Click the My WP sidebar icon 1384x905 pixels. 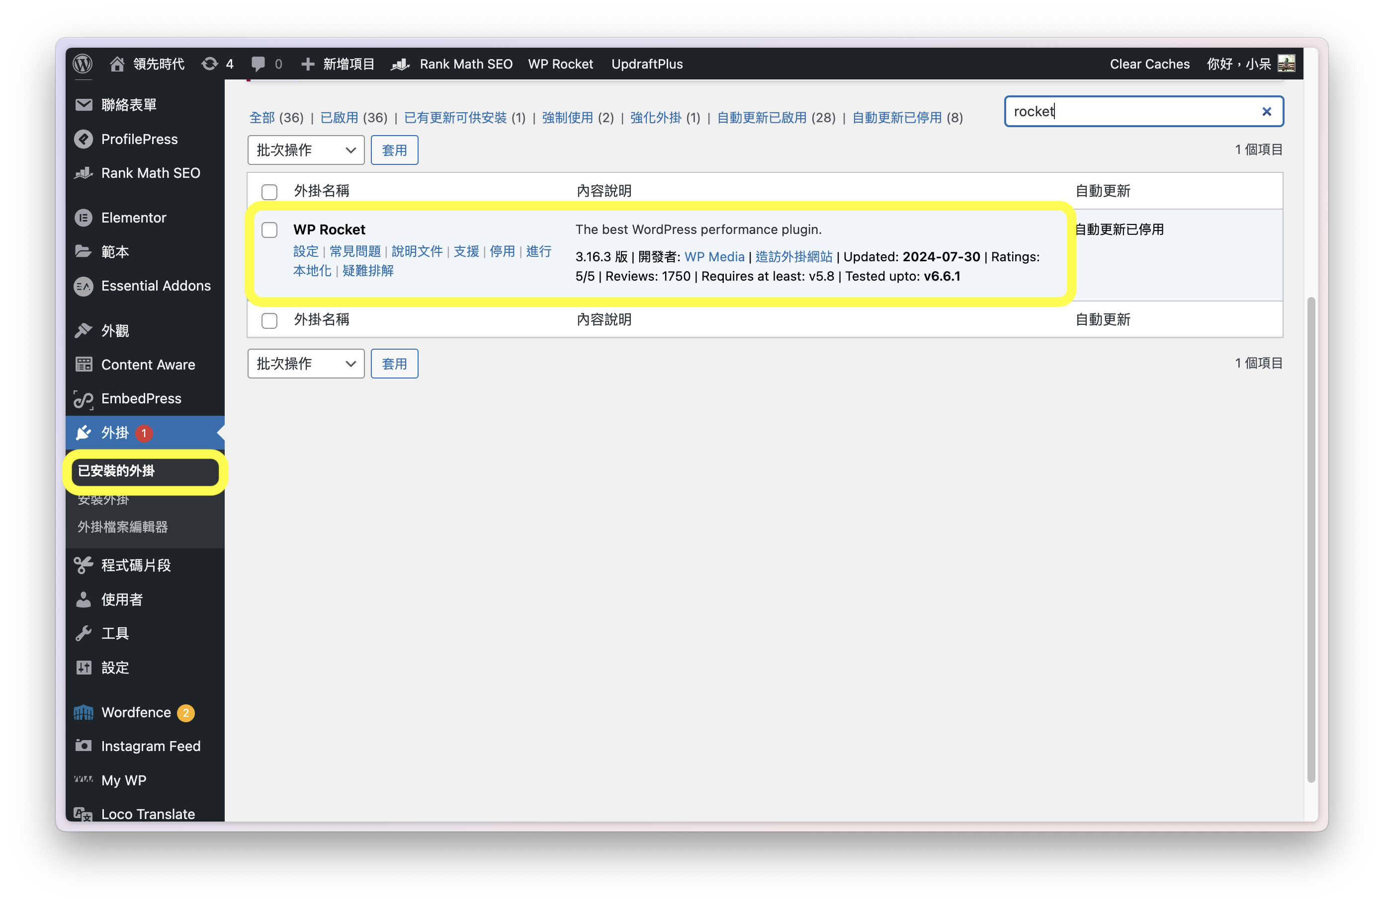[x=84, y=779]
